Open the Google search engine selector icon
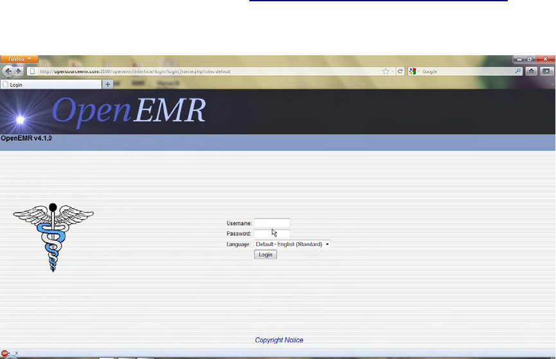This screenshot has height=359, width=556. click(x=413, y=71)
